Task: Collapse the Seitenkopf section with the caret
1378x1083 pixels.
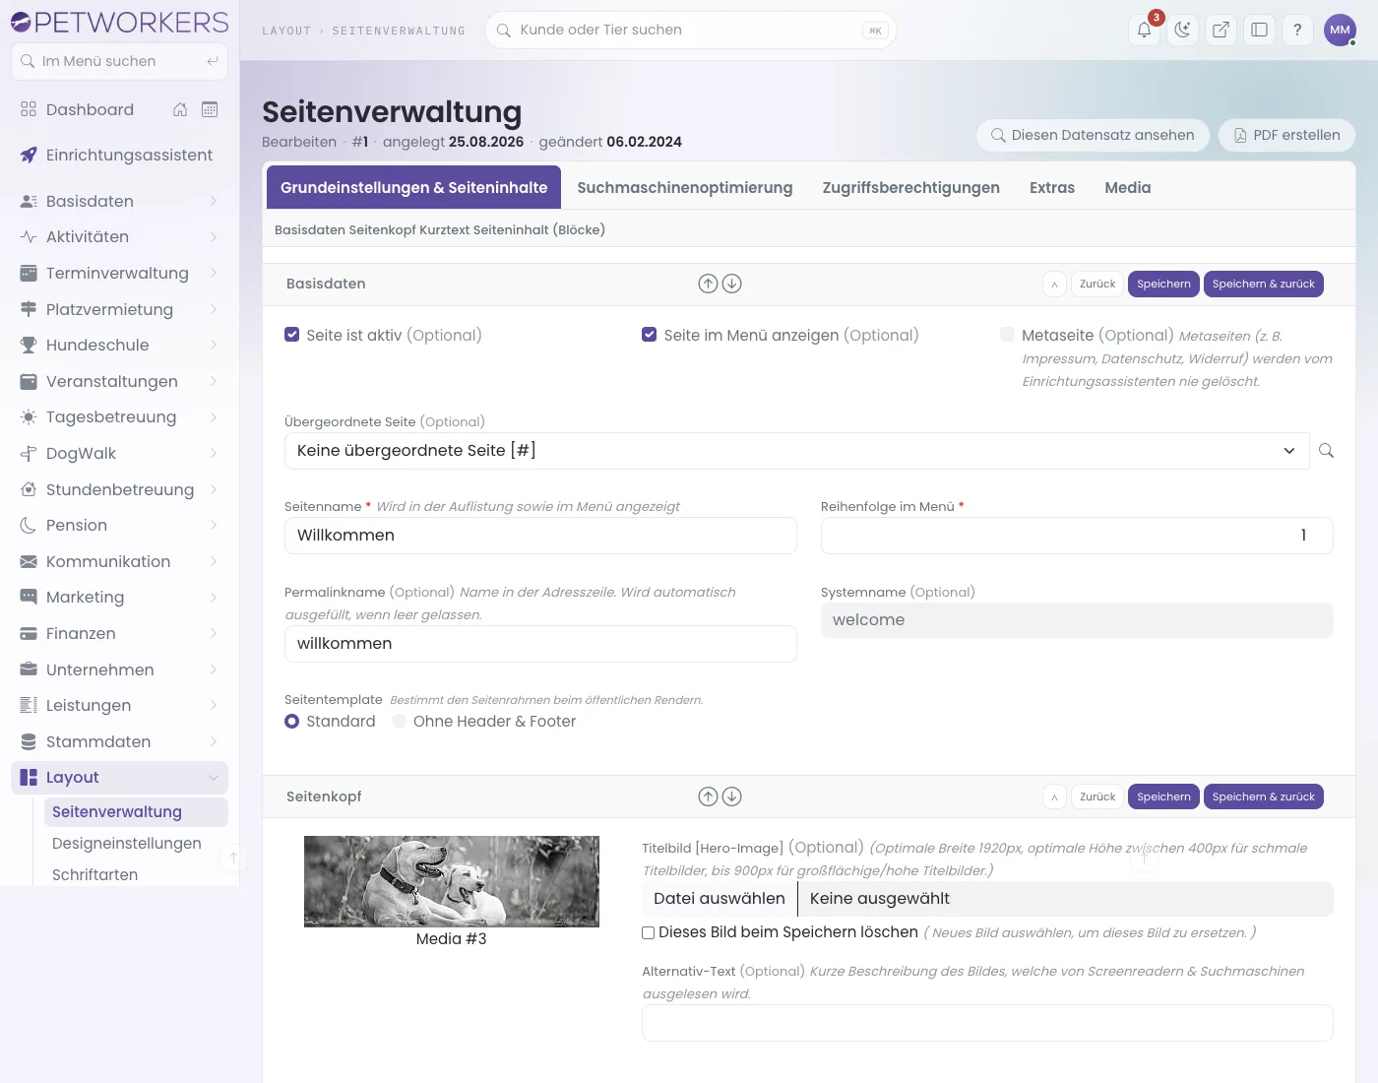Action: [x=1054, y=796]
